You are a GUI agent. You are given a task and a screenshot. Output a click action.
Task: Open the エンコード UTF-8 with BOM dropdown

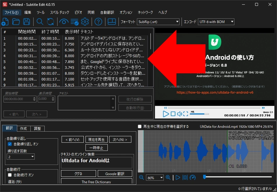(216, 22)
